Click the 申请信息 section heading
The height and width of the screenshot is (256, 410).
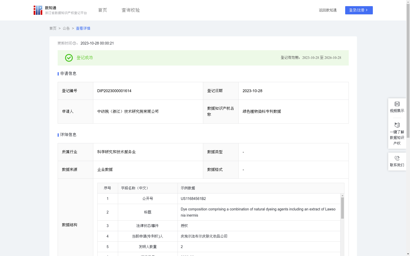(68, 74)
